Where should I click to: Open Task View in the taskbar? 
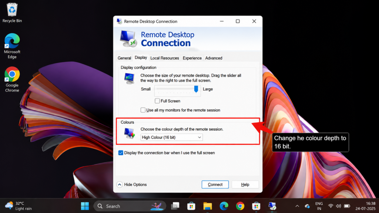click(x=175, y=206)
